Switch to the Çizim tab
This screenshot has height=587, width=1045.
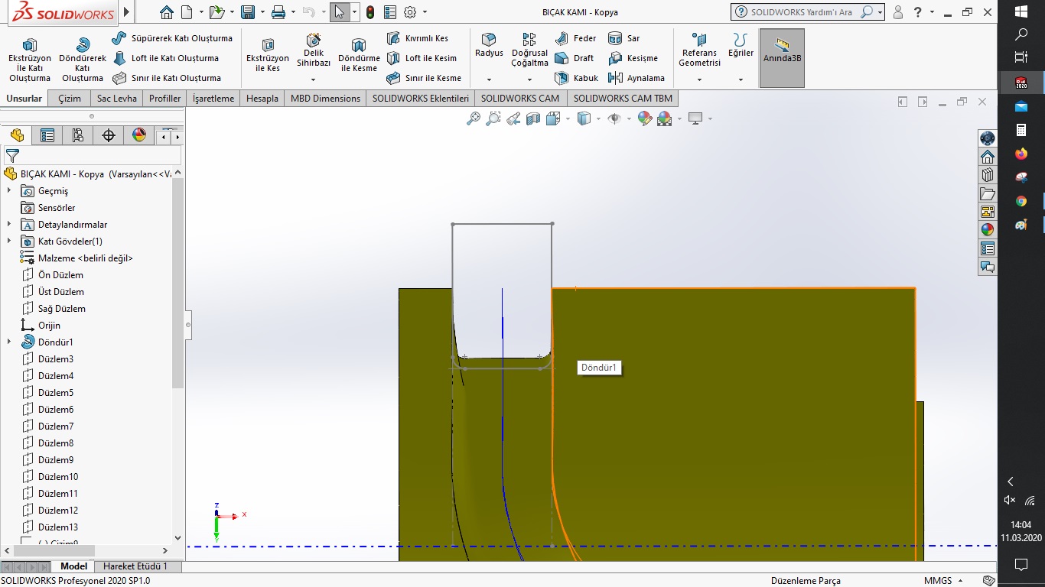[70, 99]
